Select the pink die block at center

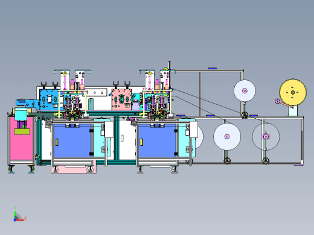pos(121,99)
